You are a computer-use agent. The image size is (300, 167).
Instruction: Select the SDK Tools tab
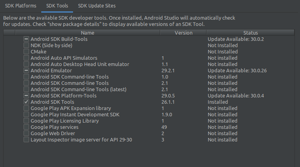click(57, 6)
